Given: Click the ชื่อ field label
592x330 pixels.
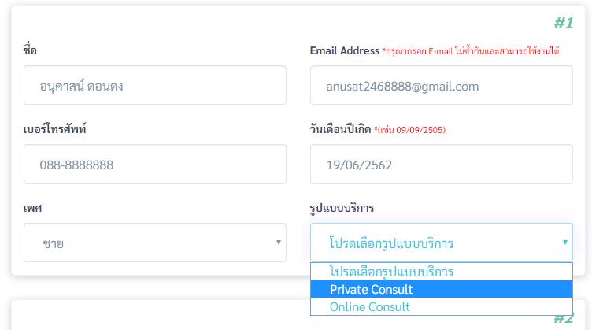Looking at the screenshot, I should click(30, 50).
